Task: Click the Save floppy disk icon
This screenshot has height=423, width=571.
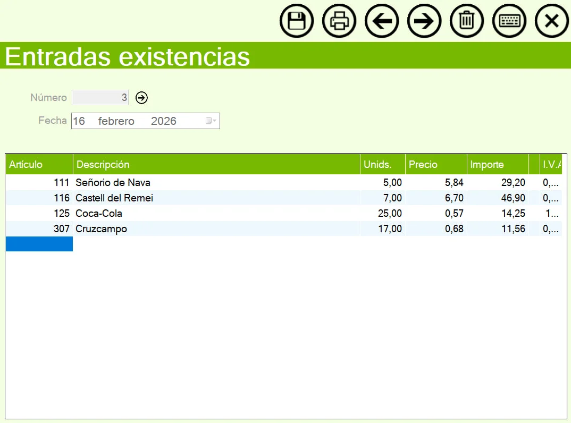Action: pyautogui.click(x=296, y=21)
